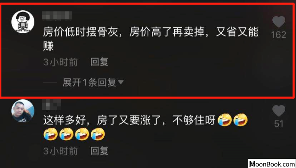
Task: Open the cartoon meme avatar profile
Action: [23, 22]
